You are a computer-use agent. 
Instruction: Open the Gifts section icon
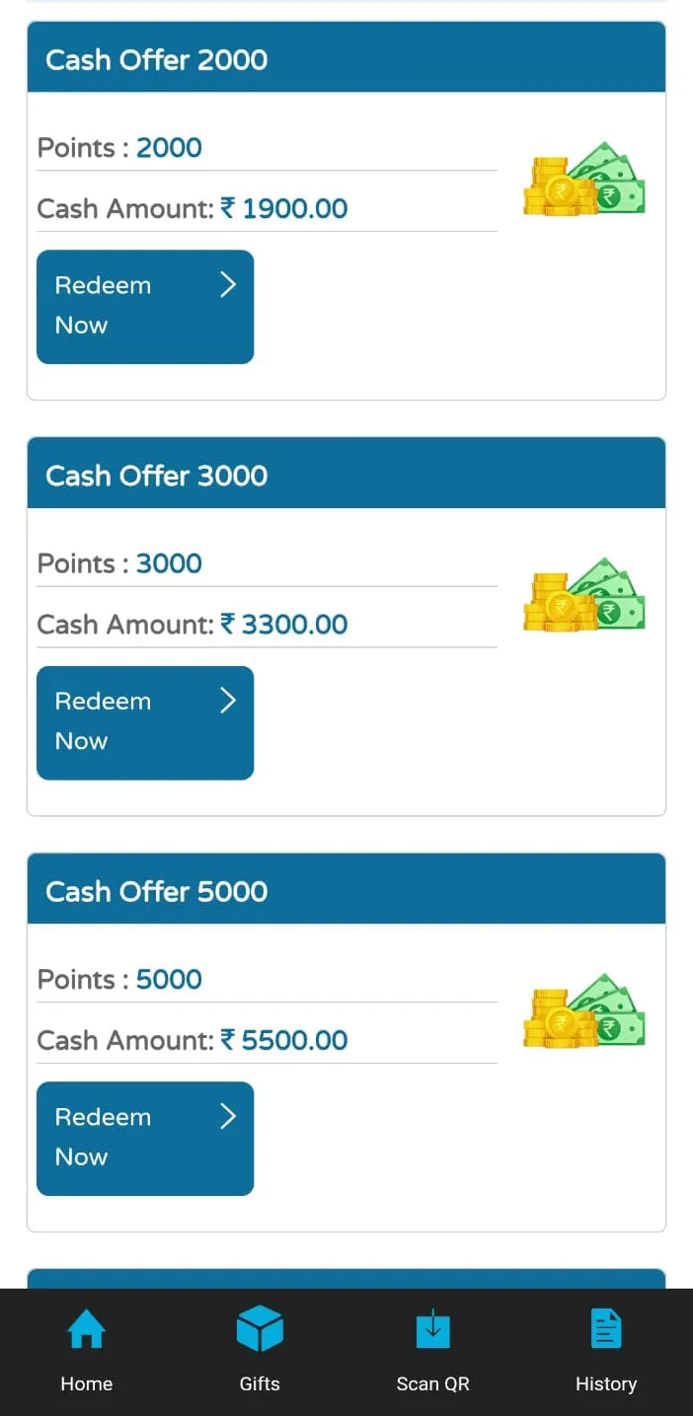pos(260,1328)
